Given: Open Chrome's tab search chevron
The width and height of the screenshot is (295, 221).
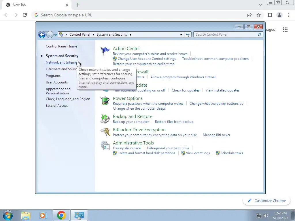Looking at the screenshot, I should pos(260,5).
